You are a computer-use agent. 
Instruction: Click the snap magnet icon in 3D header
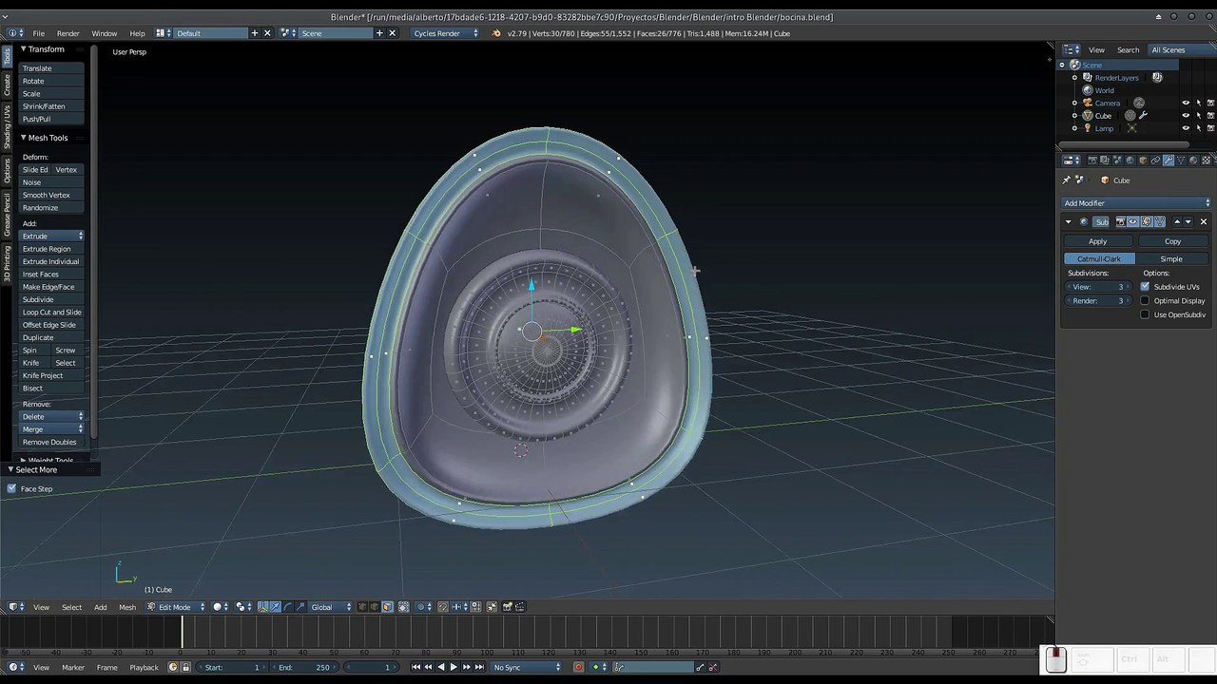coord(443,607)
